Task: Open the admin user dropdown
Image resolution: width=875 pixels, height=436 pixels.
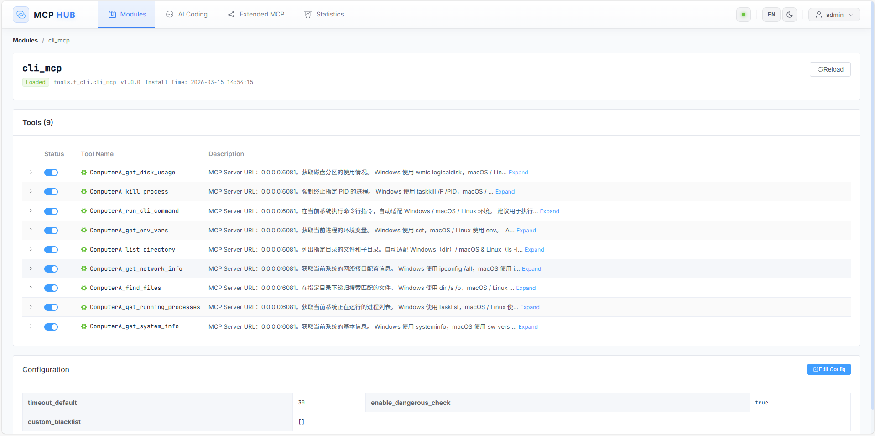Action: pyautogui.click(x=834, y=15)
